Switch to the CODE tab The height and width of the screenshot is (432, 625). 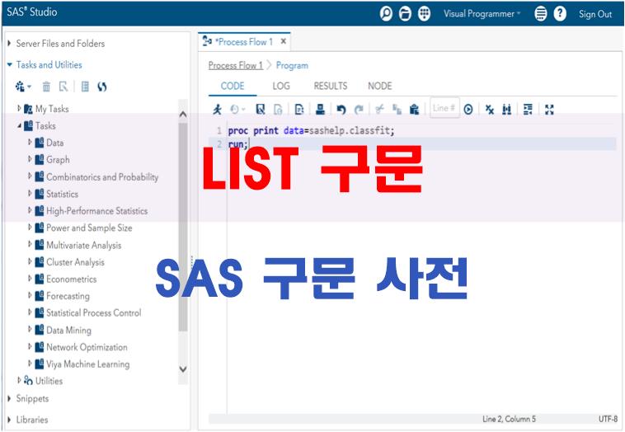point(233,86)
